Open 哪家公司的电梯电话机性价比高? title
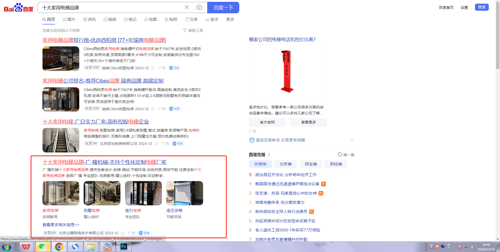 (282, 40)
